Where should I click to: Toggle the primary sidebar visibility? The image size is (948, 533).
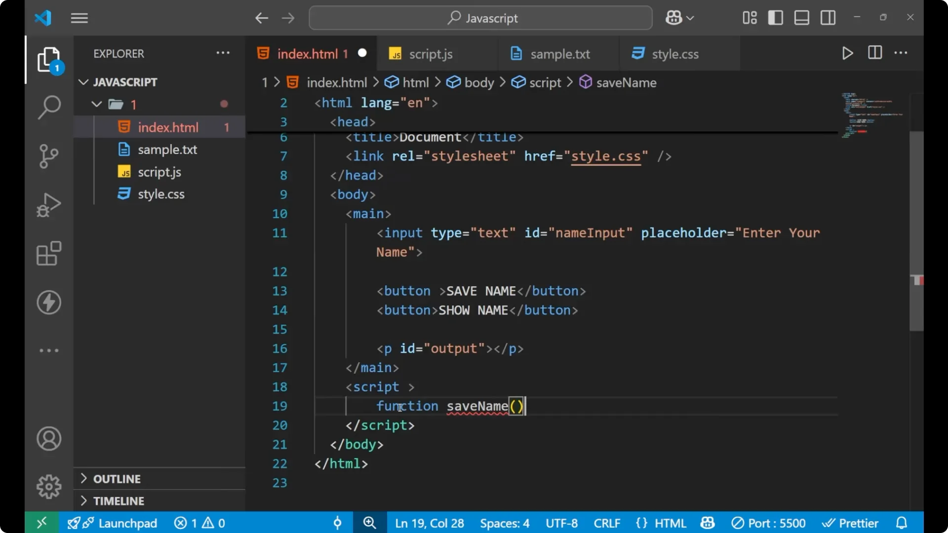(775, 17)
